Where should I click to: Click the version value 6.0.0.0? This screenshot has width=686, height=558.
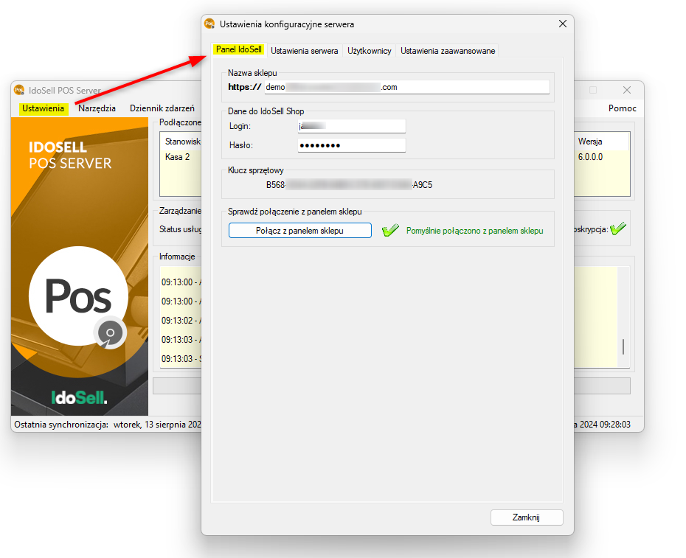590,157
